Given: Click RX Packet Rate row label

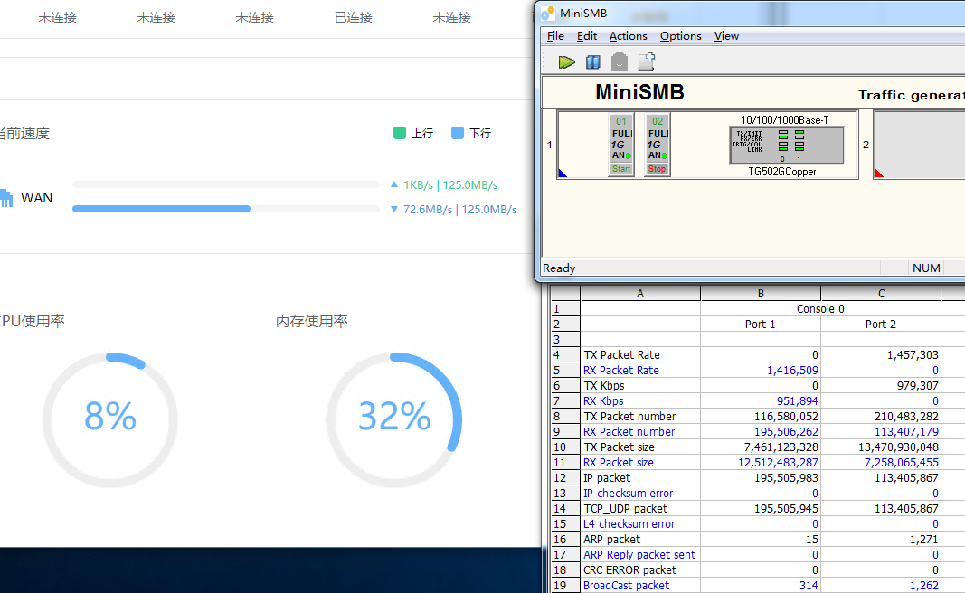Looking at the screenshot, I should (x=621, y=371).
